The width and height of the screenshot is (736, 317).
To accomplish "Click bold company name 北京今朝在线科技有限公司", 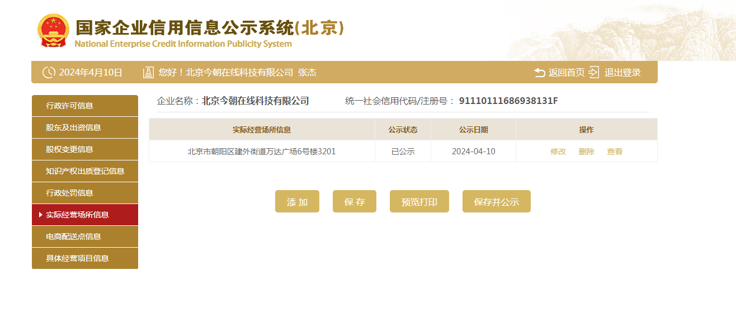I will tap(255, 101).
